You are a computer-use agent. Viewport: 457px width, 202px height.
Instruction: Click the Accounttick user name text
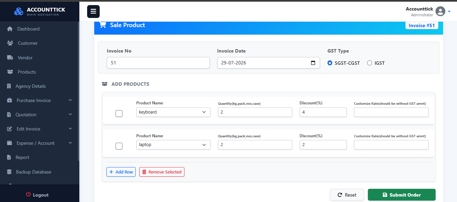419,9
